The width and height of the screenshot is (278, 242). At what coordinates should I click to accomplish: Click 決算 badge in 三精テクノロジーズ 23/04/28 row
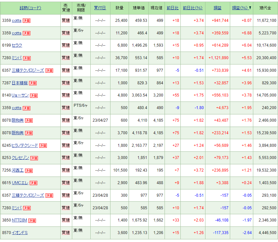tap(49, 196)
